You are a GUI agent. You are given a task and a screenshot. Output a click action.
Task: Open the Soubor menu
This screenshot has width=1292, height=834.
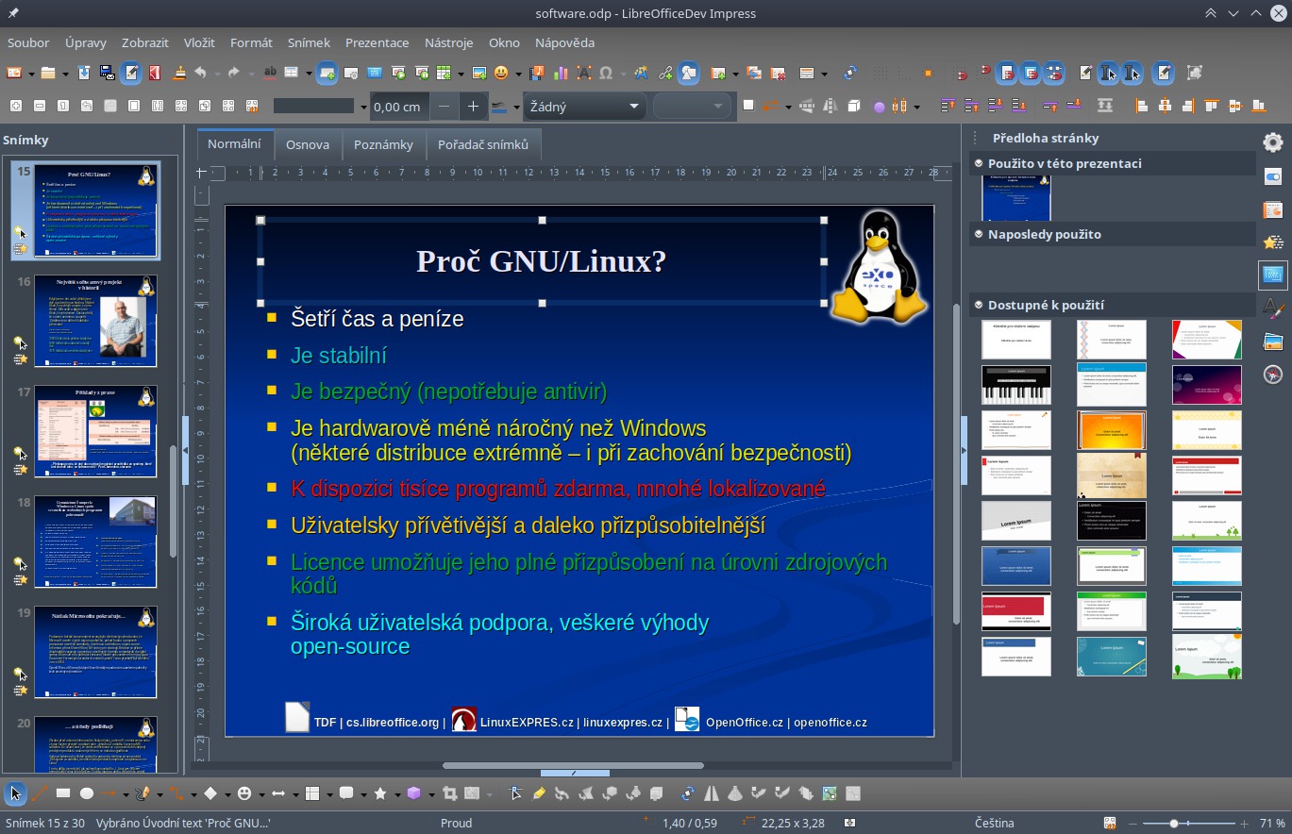pos(28,42)
